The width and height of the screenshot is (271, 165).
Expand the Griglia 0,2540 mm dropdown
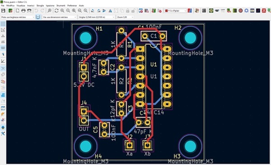(97, 17)
